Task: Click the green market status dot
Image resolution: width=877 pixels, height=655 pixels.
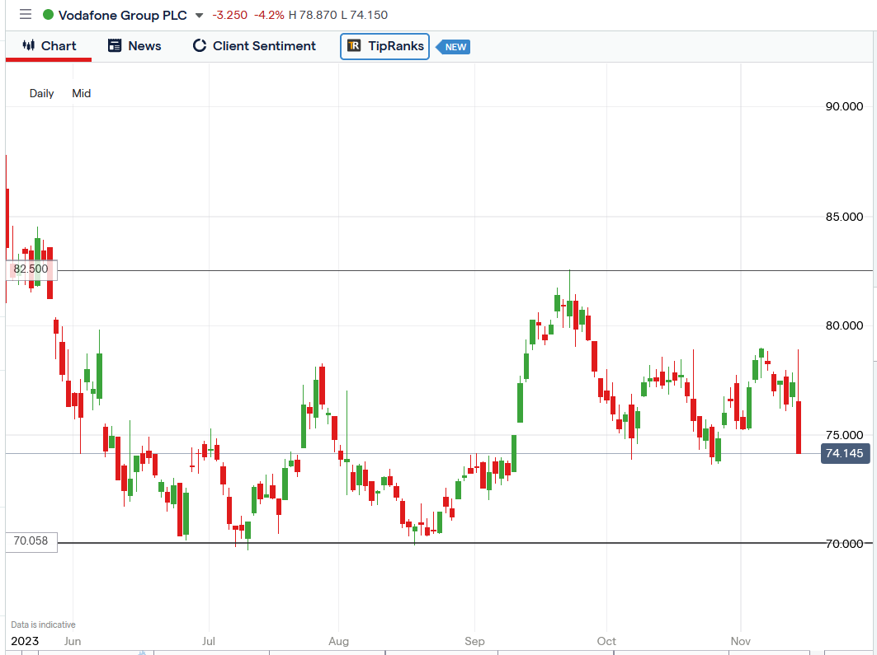Action: pyautogui.click(x=48, y=15)
